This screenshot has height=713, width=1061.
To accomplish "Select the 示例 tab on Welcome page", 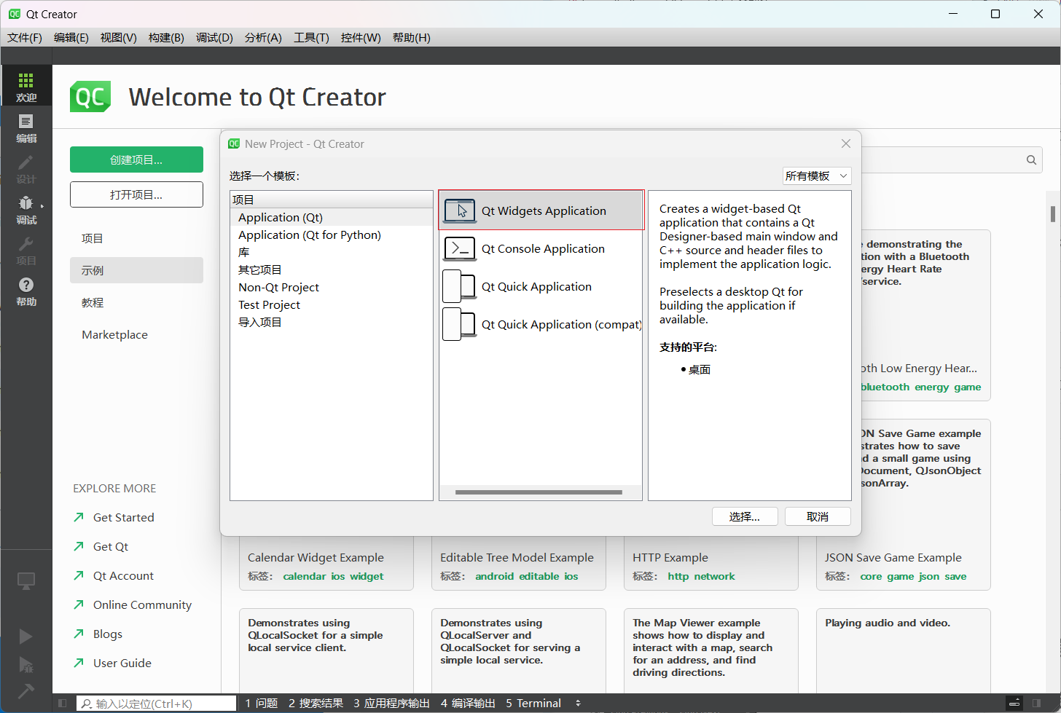I will click(x=136, y=270).
